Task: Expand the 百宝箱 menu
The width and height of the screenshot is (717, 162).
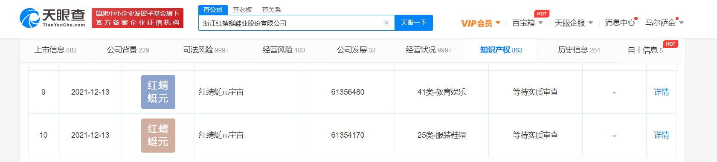Action: click(528, 23)
